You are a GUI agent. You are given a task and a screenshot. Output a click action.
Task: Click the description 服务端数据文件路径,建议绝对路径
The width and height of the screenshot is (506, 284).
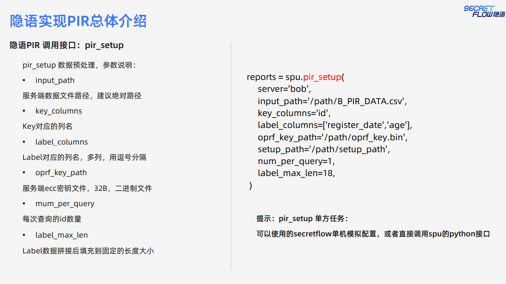coord(82,96)
